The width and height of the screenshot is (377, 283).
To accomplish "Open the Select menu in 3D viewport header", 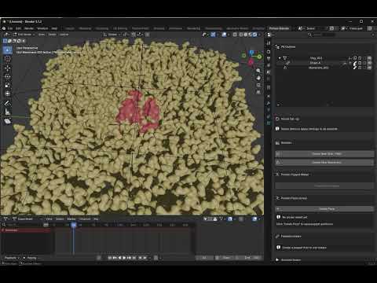I will (52, 35).
